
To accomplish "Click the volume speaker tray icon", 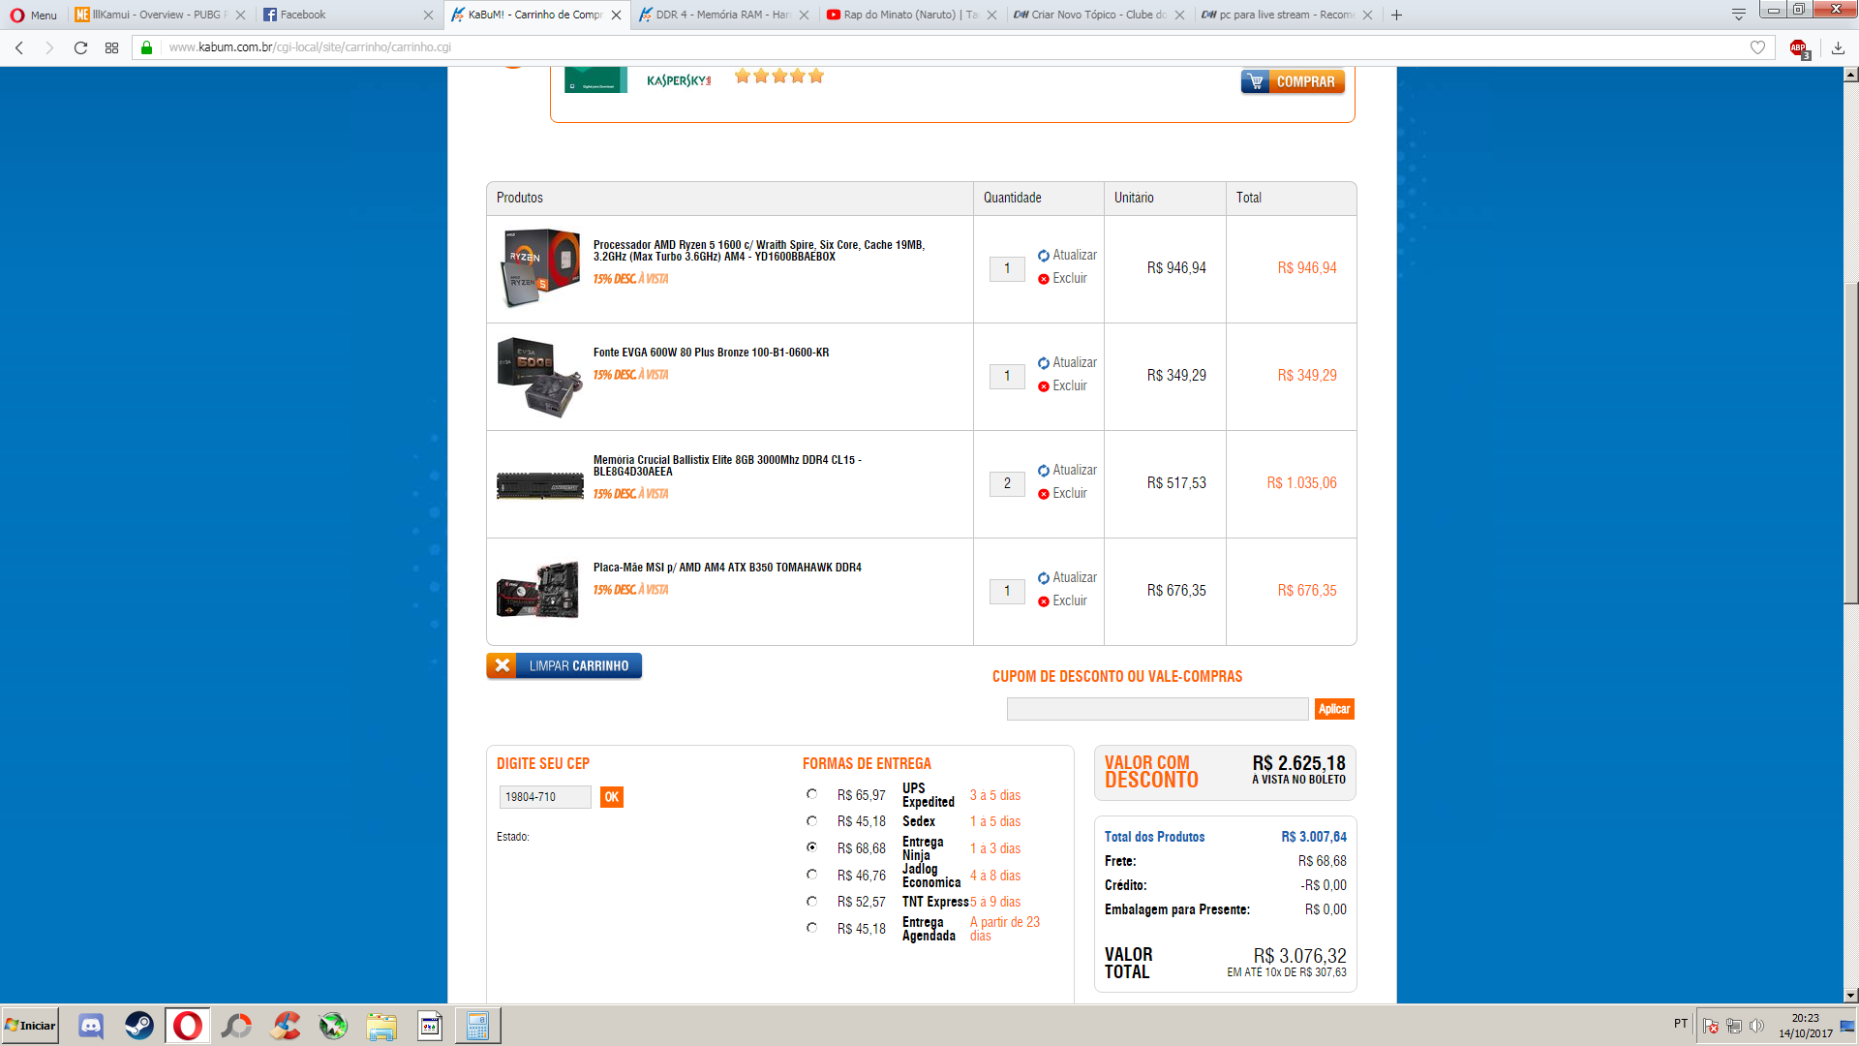I will (1756, 1026).
